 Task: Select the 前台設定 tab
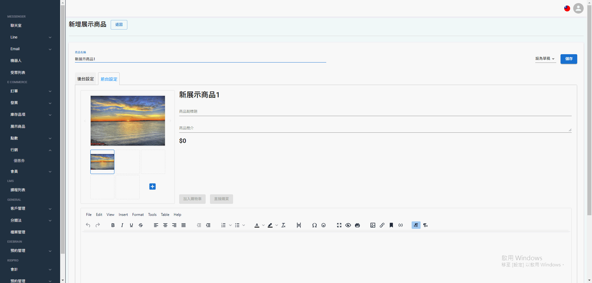(x=109, y=79)
